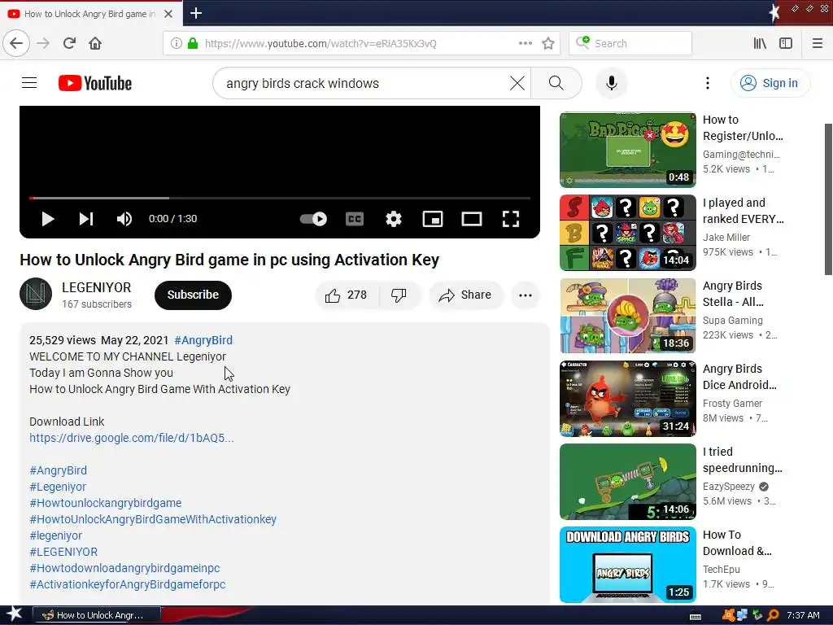
Task: Open a new browser tab
Action: click(195, 13)
